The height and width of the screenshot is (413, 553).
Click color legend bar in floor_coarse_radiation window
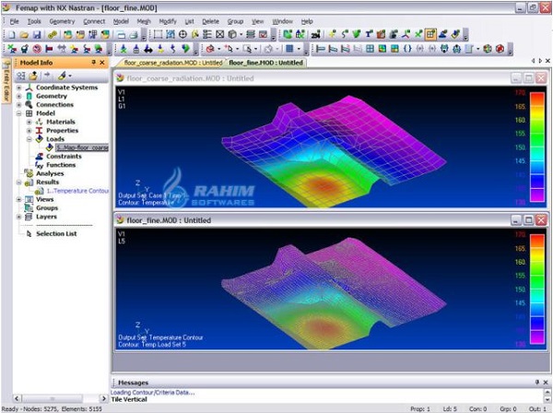click(537, 147)
